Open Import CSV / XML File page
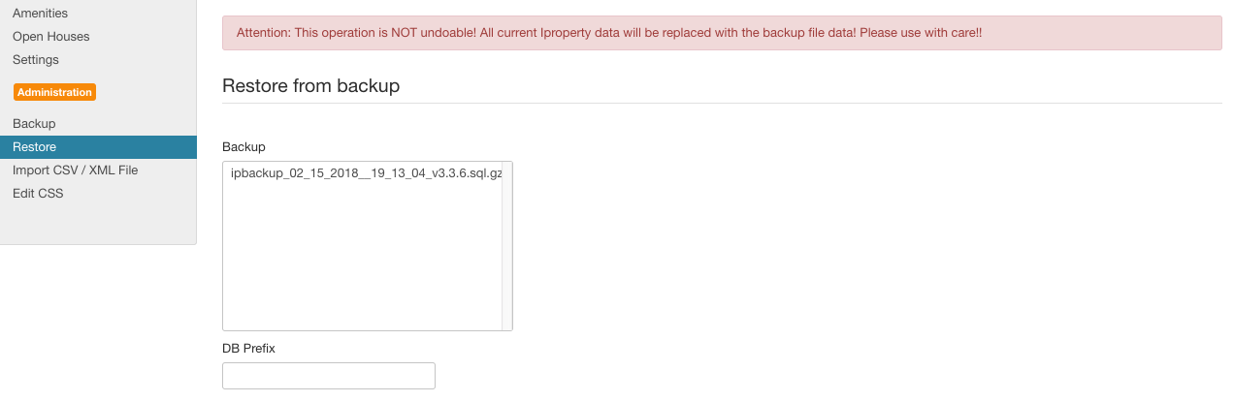 (75, 170)
